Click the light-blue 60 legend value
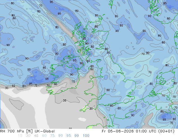The width and height of the screenshot is (178, 138). point(44,136)
